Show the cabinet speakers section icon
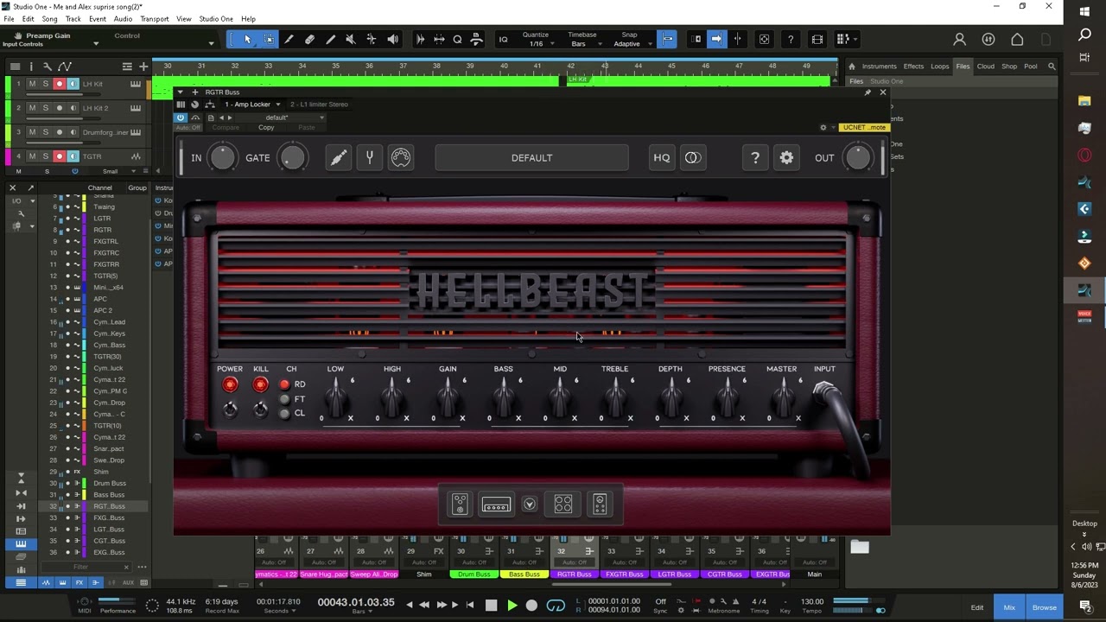This screenshot has height=622, width=1106. tap(563, 504)
